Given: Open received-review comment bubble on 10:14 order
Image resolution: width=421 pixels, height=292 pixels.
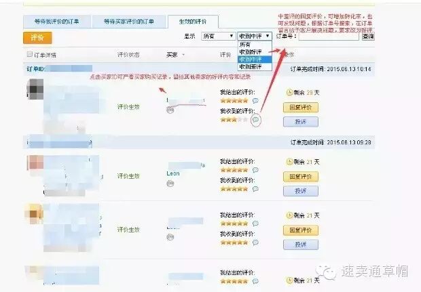Looking at the screenshot, I should pyautogui.click(x=255, y=119).
